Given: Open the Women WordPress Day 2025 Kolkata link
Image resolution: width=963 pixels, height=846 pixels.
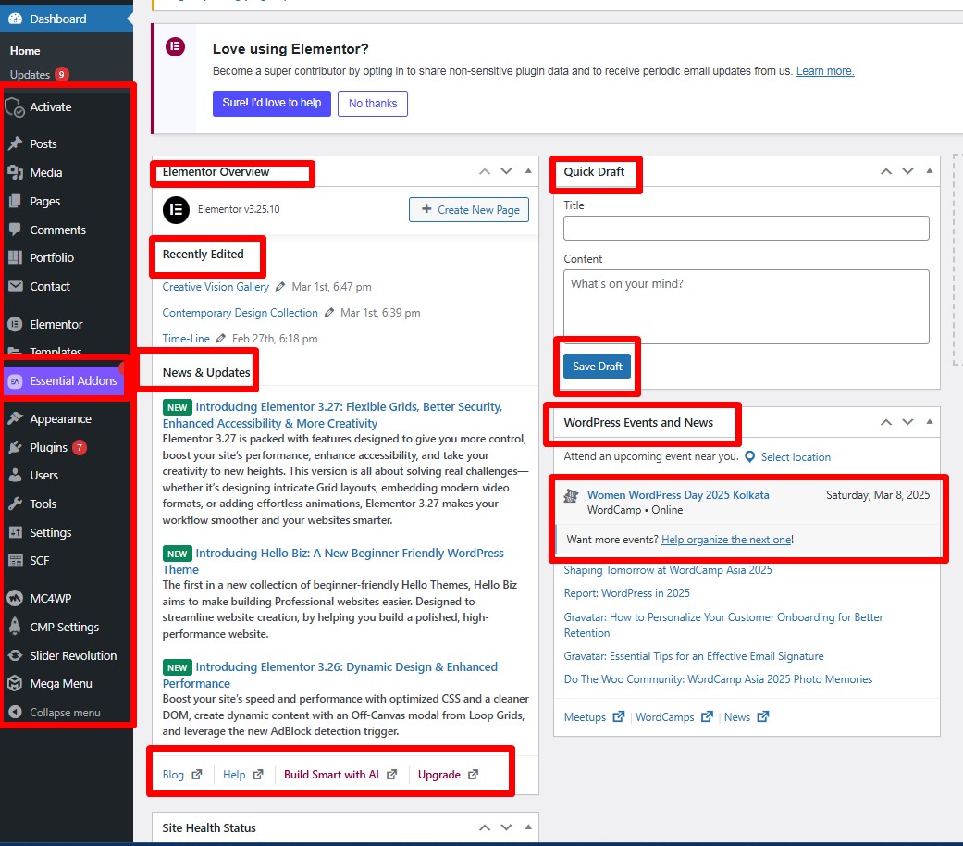Looking at the screenshot, I should pyautogui.click(x=678, y=495).
